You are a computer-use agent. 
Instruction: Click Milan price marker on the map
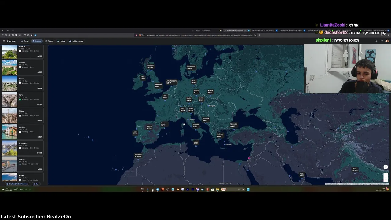click(182, 109)
